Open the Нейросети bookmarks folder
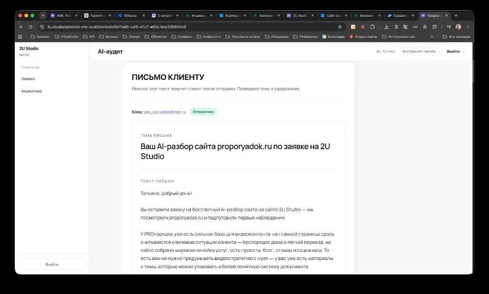The height and width of the screenshot is (294, 489). [209, 36]
